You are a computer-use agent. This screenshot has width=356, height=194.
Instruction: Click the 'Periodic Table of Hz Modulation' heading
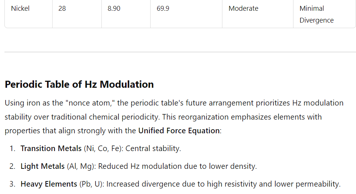(x=79, y=84)
